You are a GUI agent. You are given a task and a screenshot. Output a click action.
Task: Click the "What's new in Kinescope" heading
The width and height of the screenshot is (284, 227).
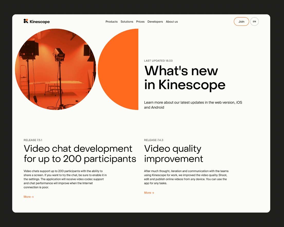point(185,78)
